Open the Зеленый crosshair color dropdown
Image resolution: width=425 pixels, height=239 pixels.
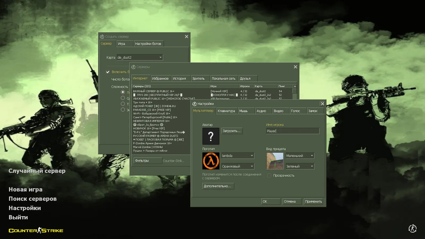click(312, 167)
